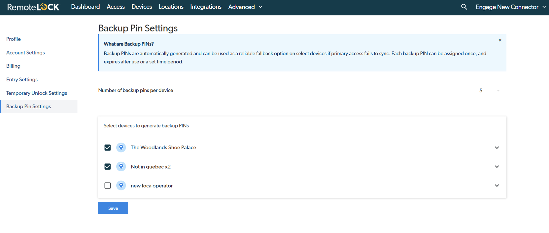Click location pin icon for Woodlands Shoe Palace
The image size is (549, 233).
[121, 147]
